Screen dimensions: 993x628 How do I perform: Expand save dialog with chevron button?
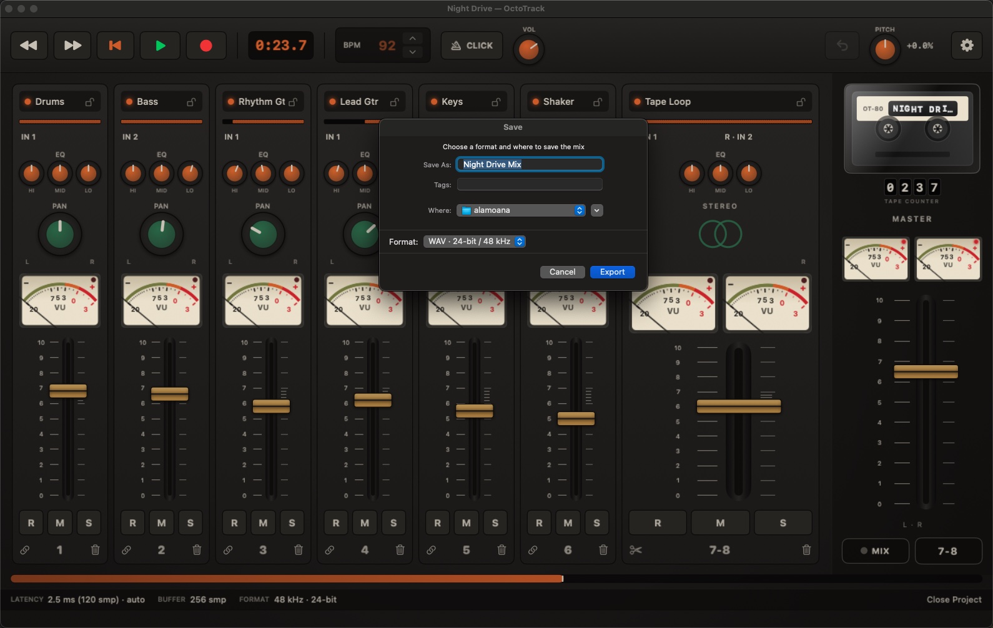597,210
